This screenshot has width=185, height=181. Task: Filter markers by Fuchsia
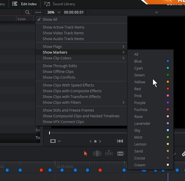(150, 110)
